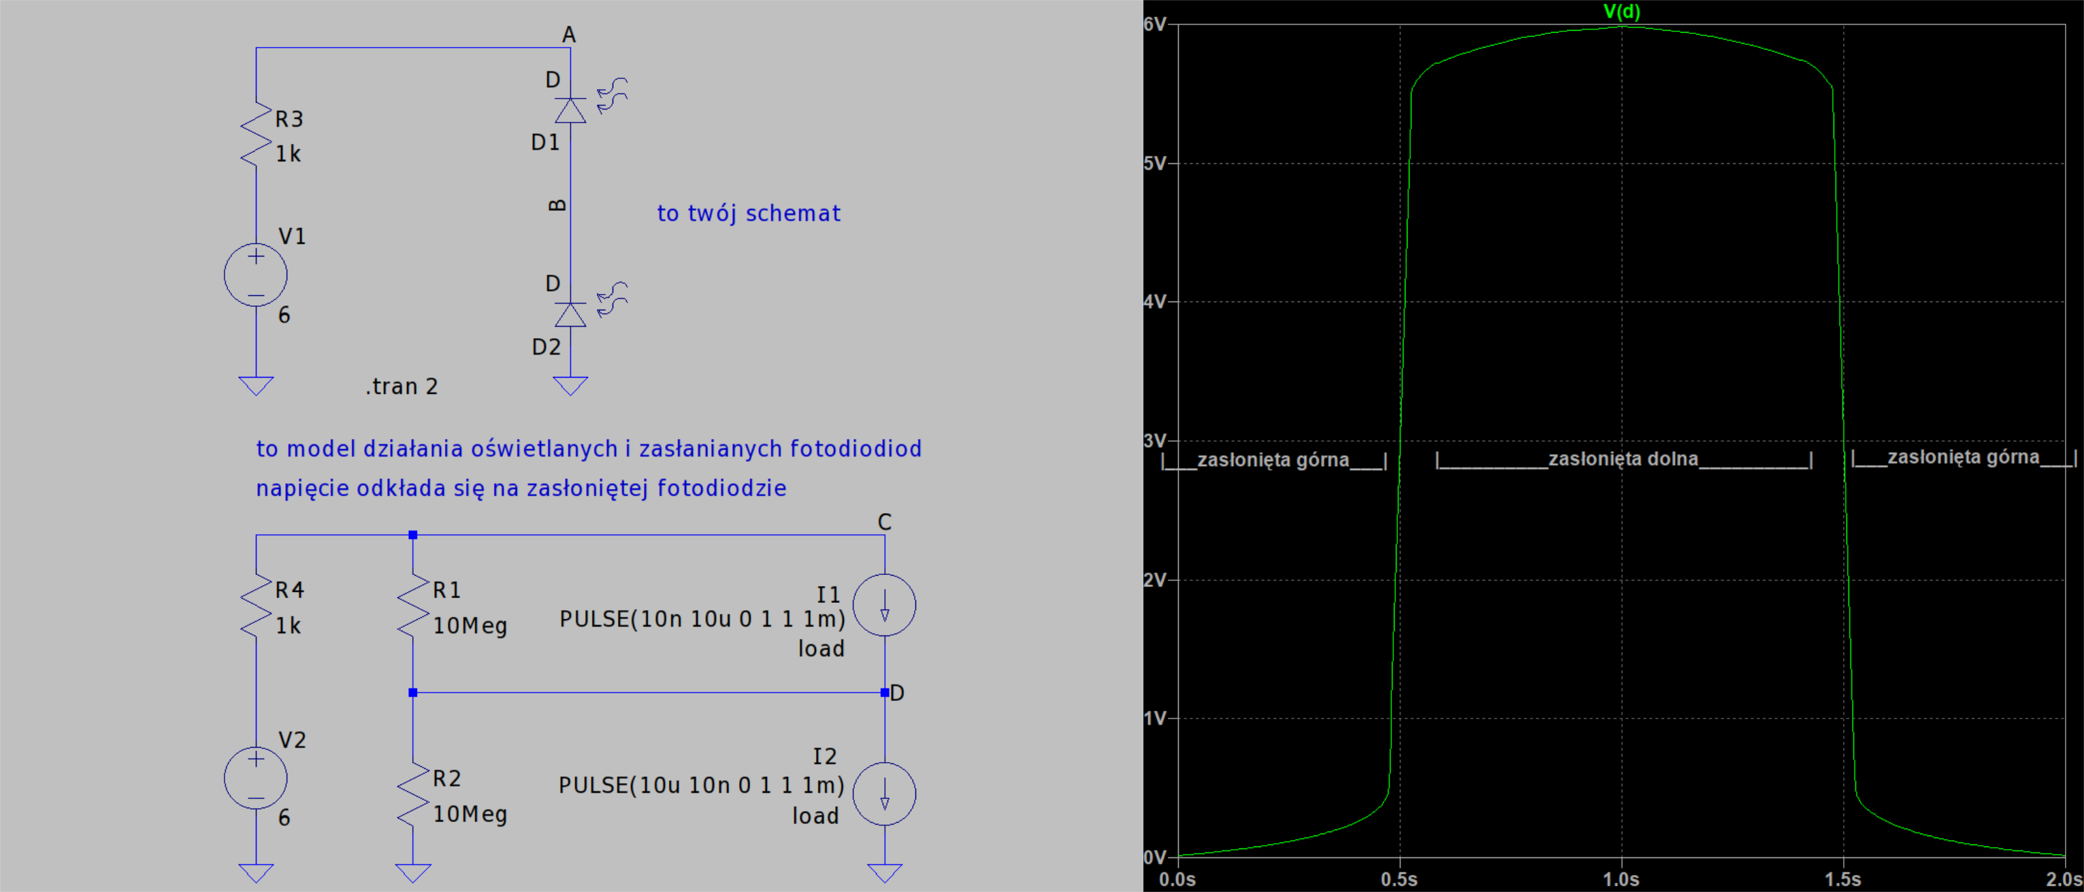Screen dimensions: 2084x892
Task: Click the I2 PULSE(10u 10n 0 1 1 1m) value
Action: coord(702,786)
